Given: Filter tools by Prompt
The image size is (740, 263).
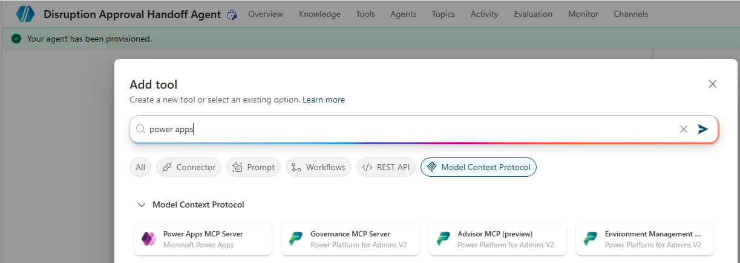Looking at the screenshot, I should click(x=254, y=167).
